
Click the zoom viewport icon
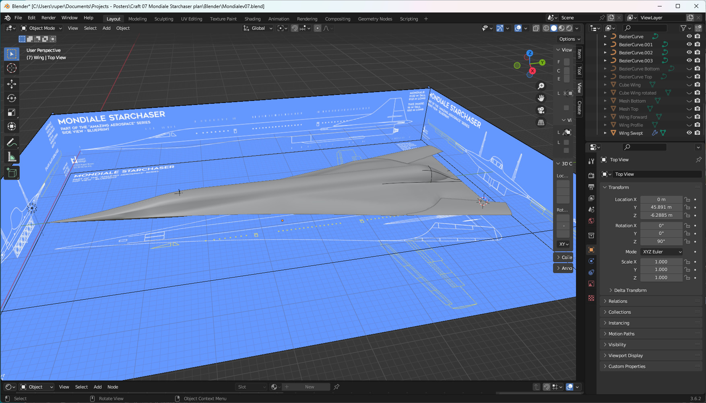tap(541, 86)
